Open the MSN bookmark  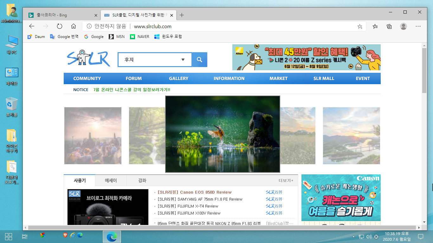[117, 37]
